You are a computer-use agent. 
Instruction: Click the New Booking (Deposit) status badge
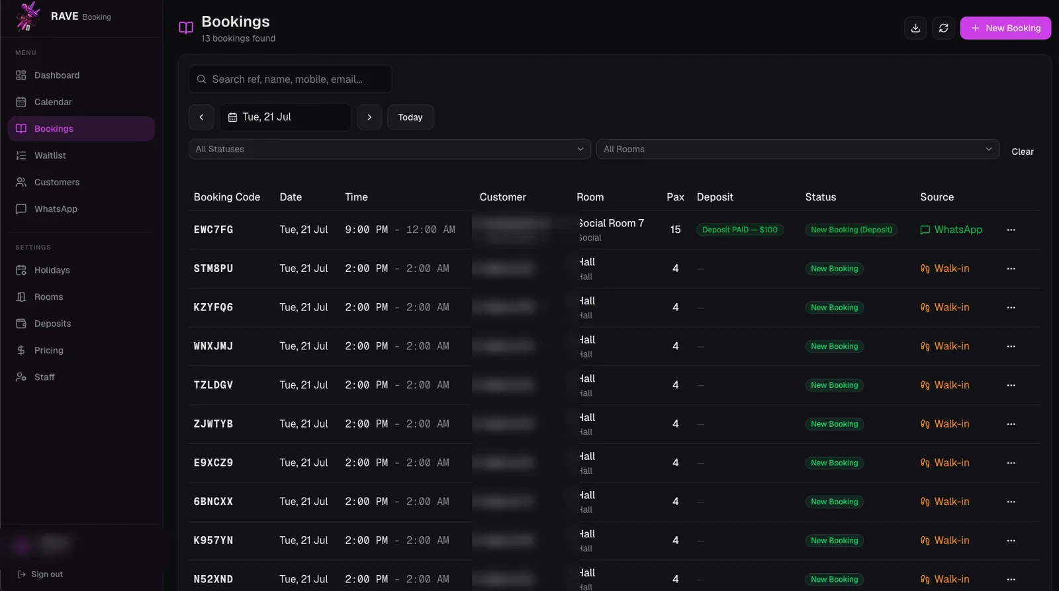pyautogui.click(x=851, y=230)
